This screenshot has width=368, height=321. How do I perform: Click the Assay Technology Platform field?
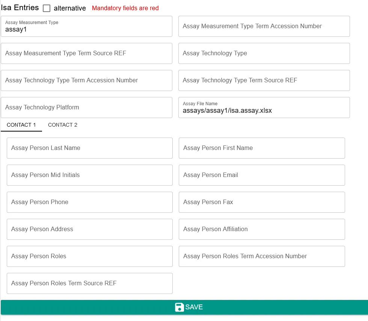point(86,108)
